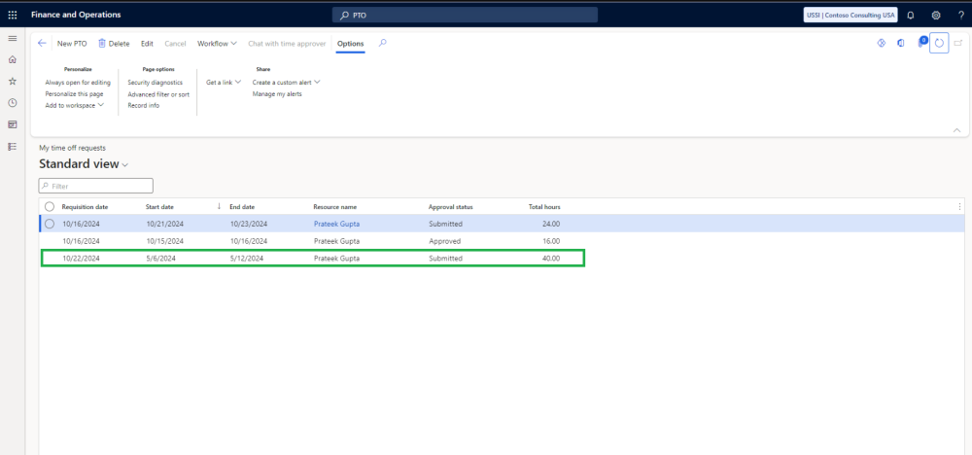The image size is (972, 455).
Task: Open Advanced filter or sort
Action: point(158,94)
